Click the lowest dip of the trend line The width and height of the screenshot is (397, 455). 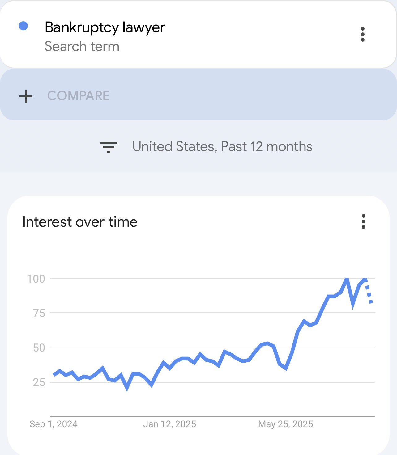pos(127,388)
